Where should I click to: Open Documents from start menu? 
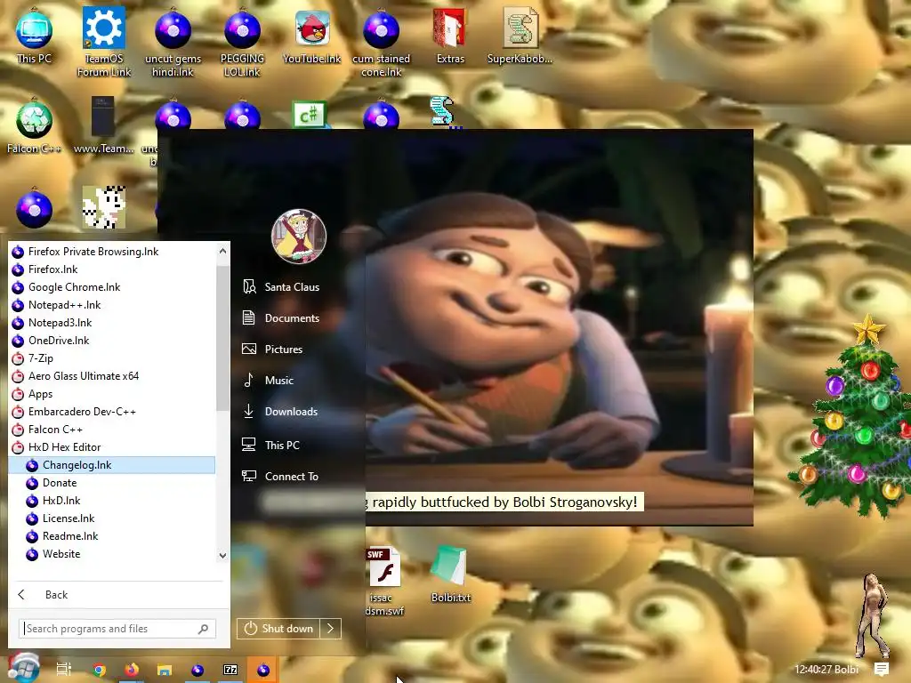(x=282, y=318)
